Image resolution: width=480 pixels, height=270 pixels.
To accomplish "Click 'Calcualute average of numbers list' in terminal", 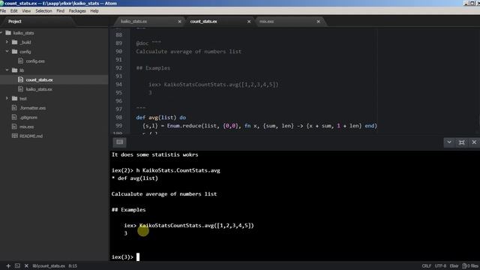I will [164, 193].
